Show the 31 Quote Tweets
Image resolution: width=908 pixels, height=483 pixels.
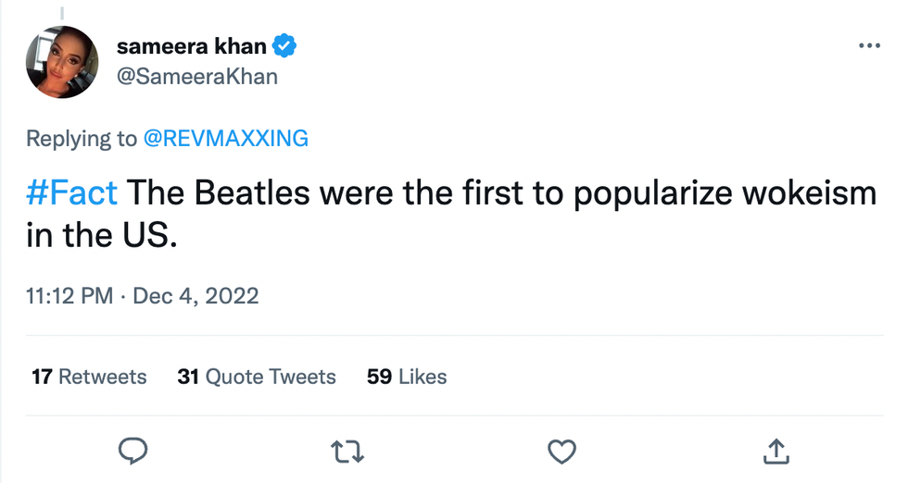[257, 377]
